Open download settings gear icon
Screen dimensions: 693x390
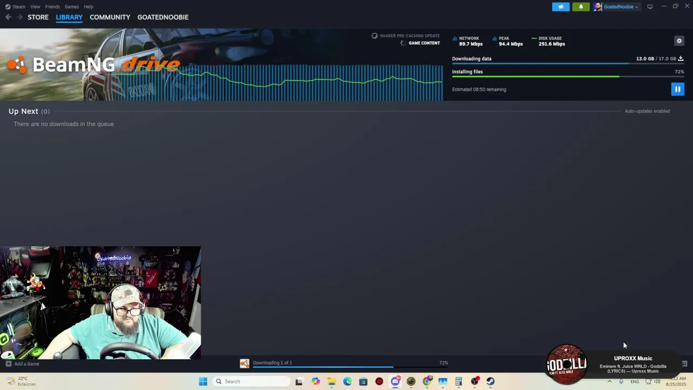pyautogui.click(x=679, y=41)
